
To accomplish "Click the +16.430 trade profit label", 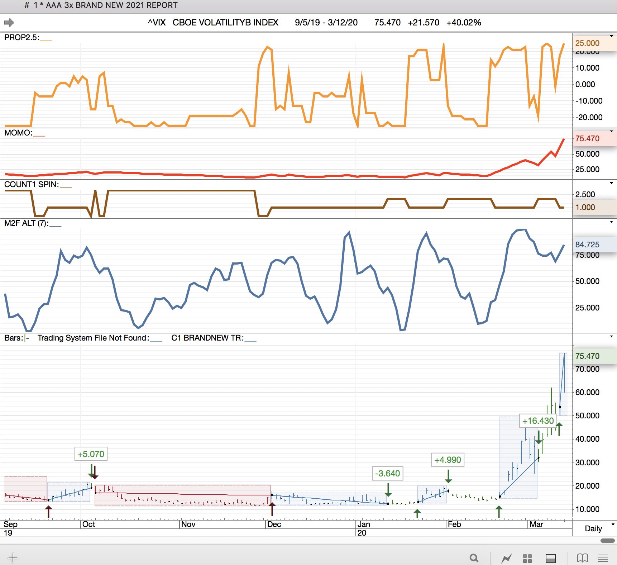I will pos(538,421).
